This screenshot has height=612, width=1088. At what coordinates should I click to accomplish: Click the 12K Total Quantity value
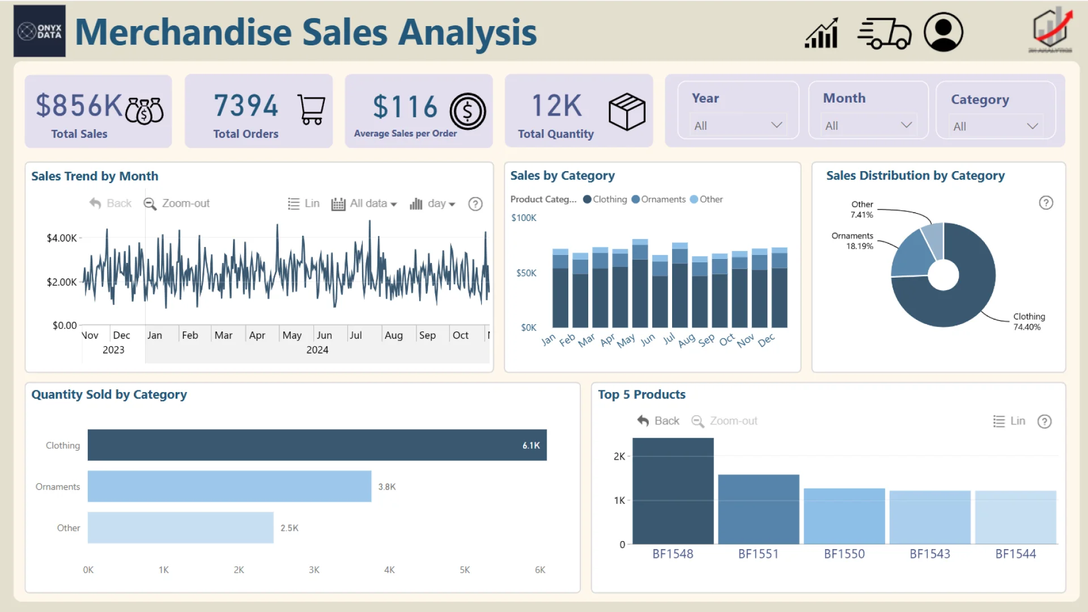click(556, 106)
